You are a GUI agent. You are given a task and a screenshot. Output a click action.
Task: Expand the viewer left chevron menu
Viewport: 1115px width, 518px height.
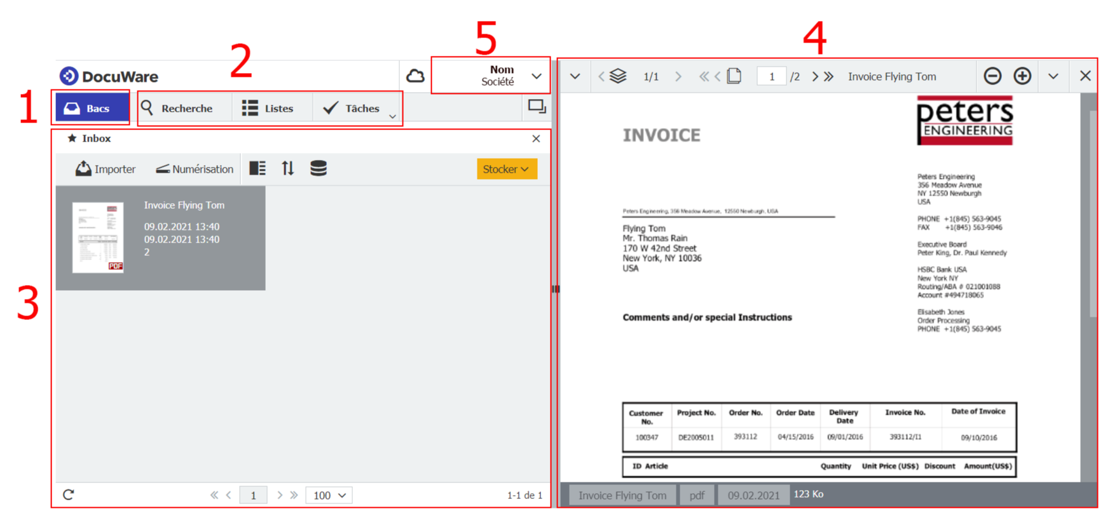pyautogui.click(x=575, y=76)
